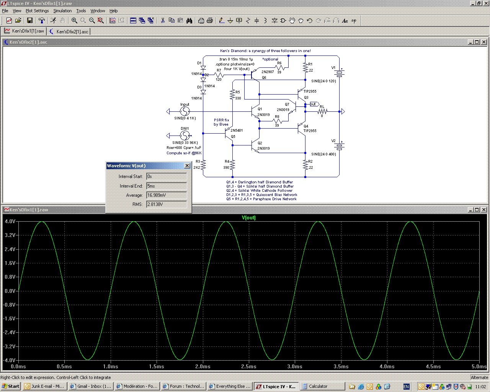Viewport: 490px width, 392px height.
Task: Select the Label Net tool
Action: pos(239,21)
